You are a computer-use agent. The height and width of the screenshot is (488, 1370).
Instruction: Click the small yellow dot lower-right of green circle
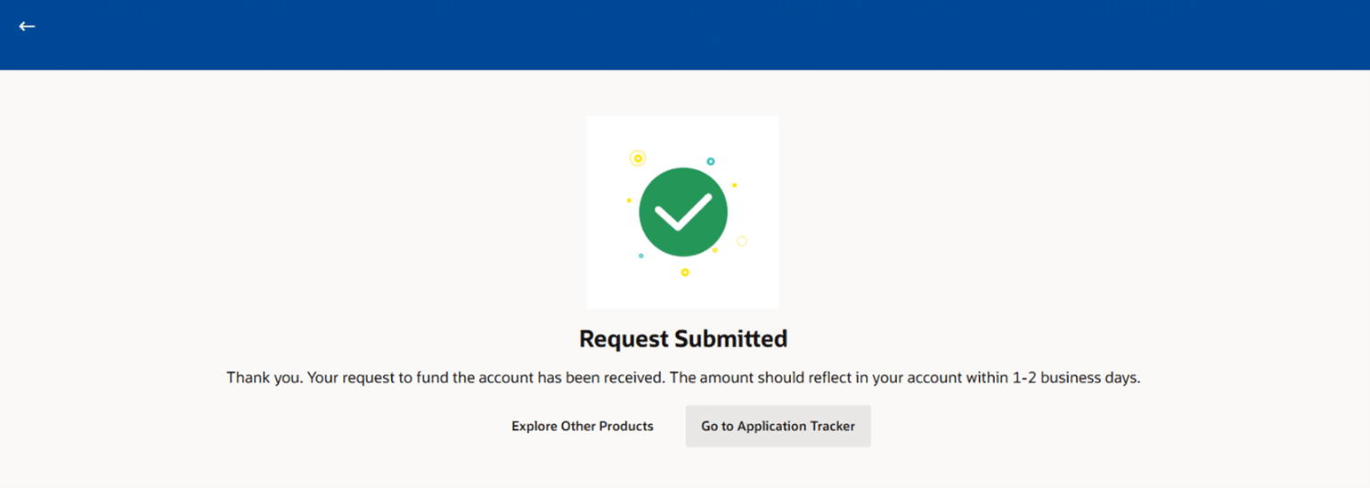pos(714,250)
